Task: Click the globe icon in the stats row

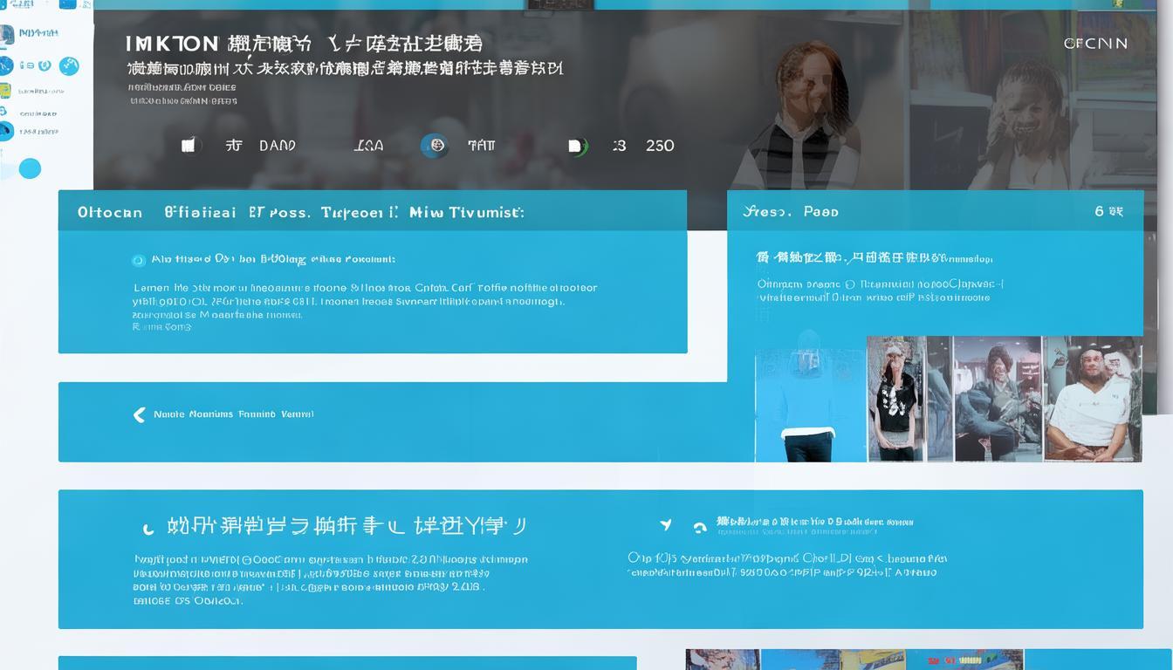Action: click(x=436, y=146)
